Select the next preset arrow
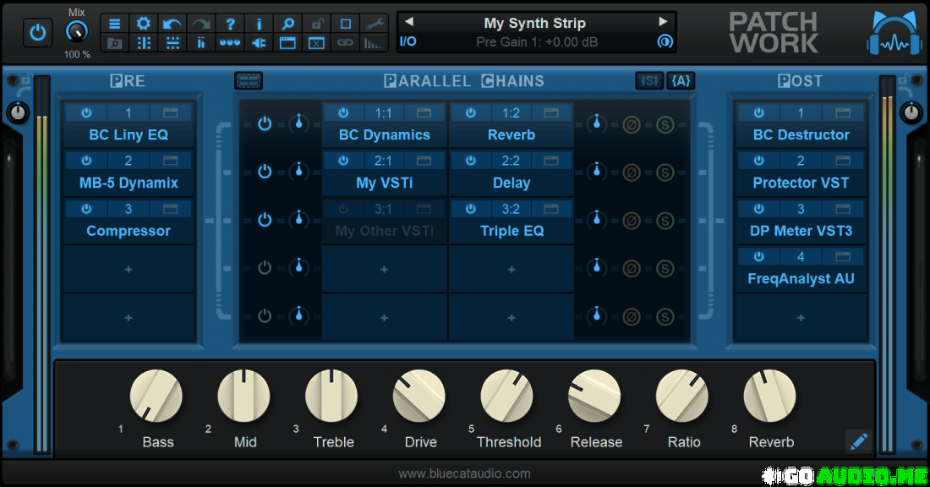 [x=663, y=22]
